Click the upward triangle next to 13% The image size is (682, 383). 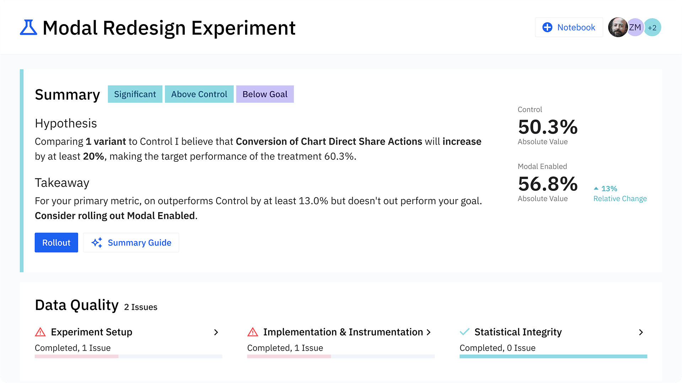(x=596, y=188)
